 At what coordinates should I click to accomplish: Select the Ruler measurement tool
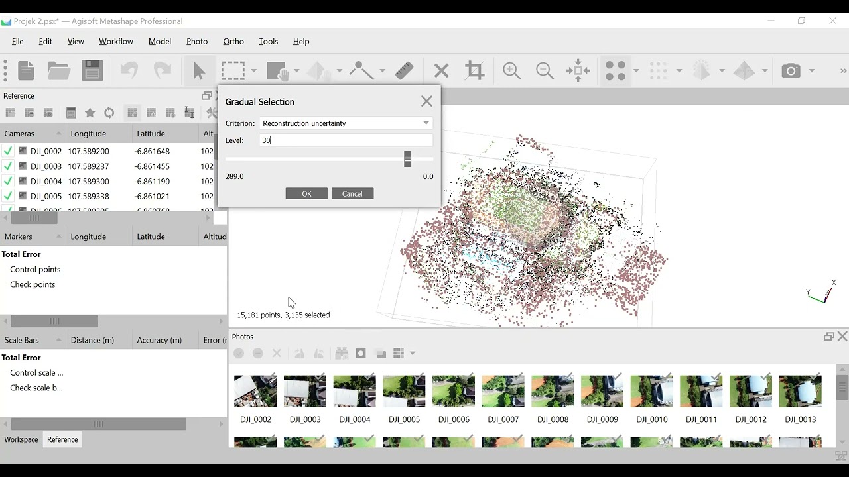404,71
